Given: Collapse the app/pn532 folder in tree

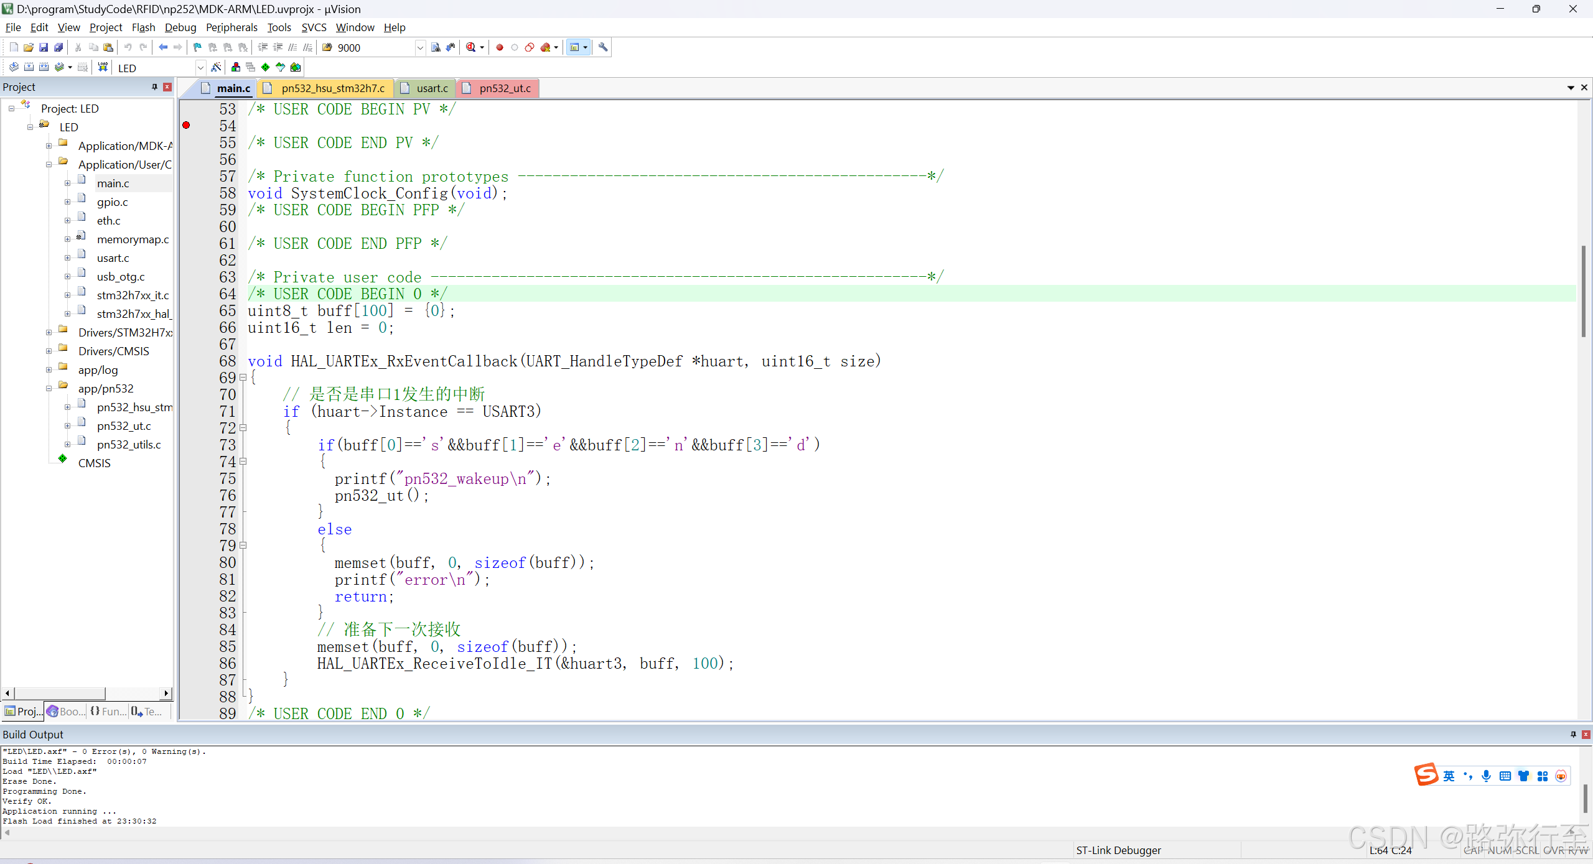Looking at the screenshot, I should 49,389.
